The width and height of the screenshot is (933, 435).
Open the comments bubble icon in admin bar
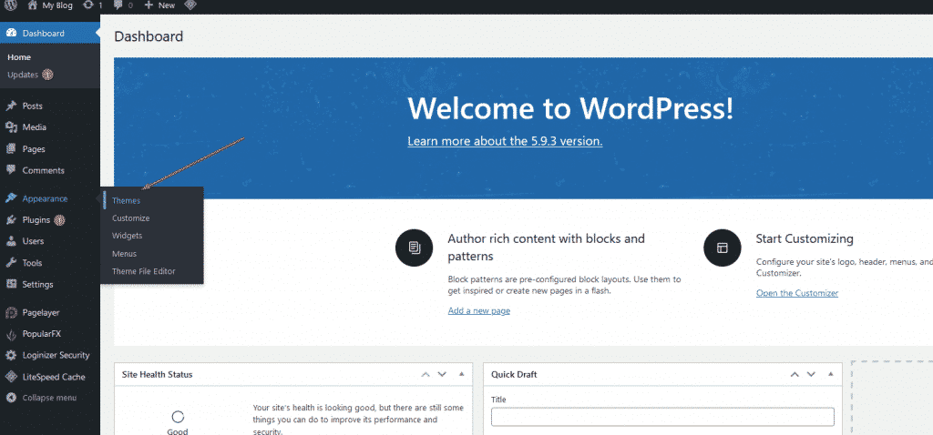click(118, 5)
